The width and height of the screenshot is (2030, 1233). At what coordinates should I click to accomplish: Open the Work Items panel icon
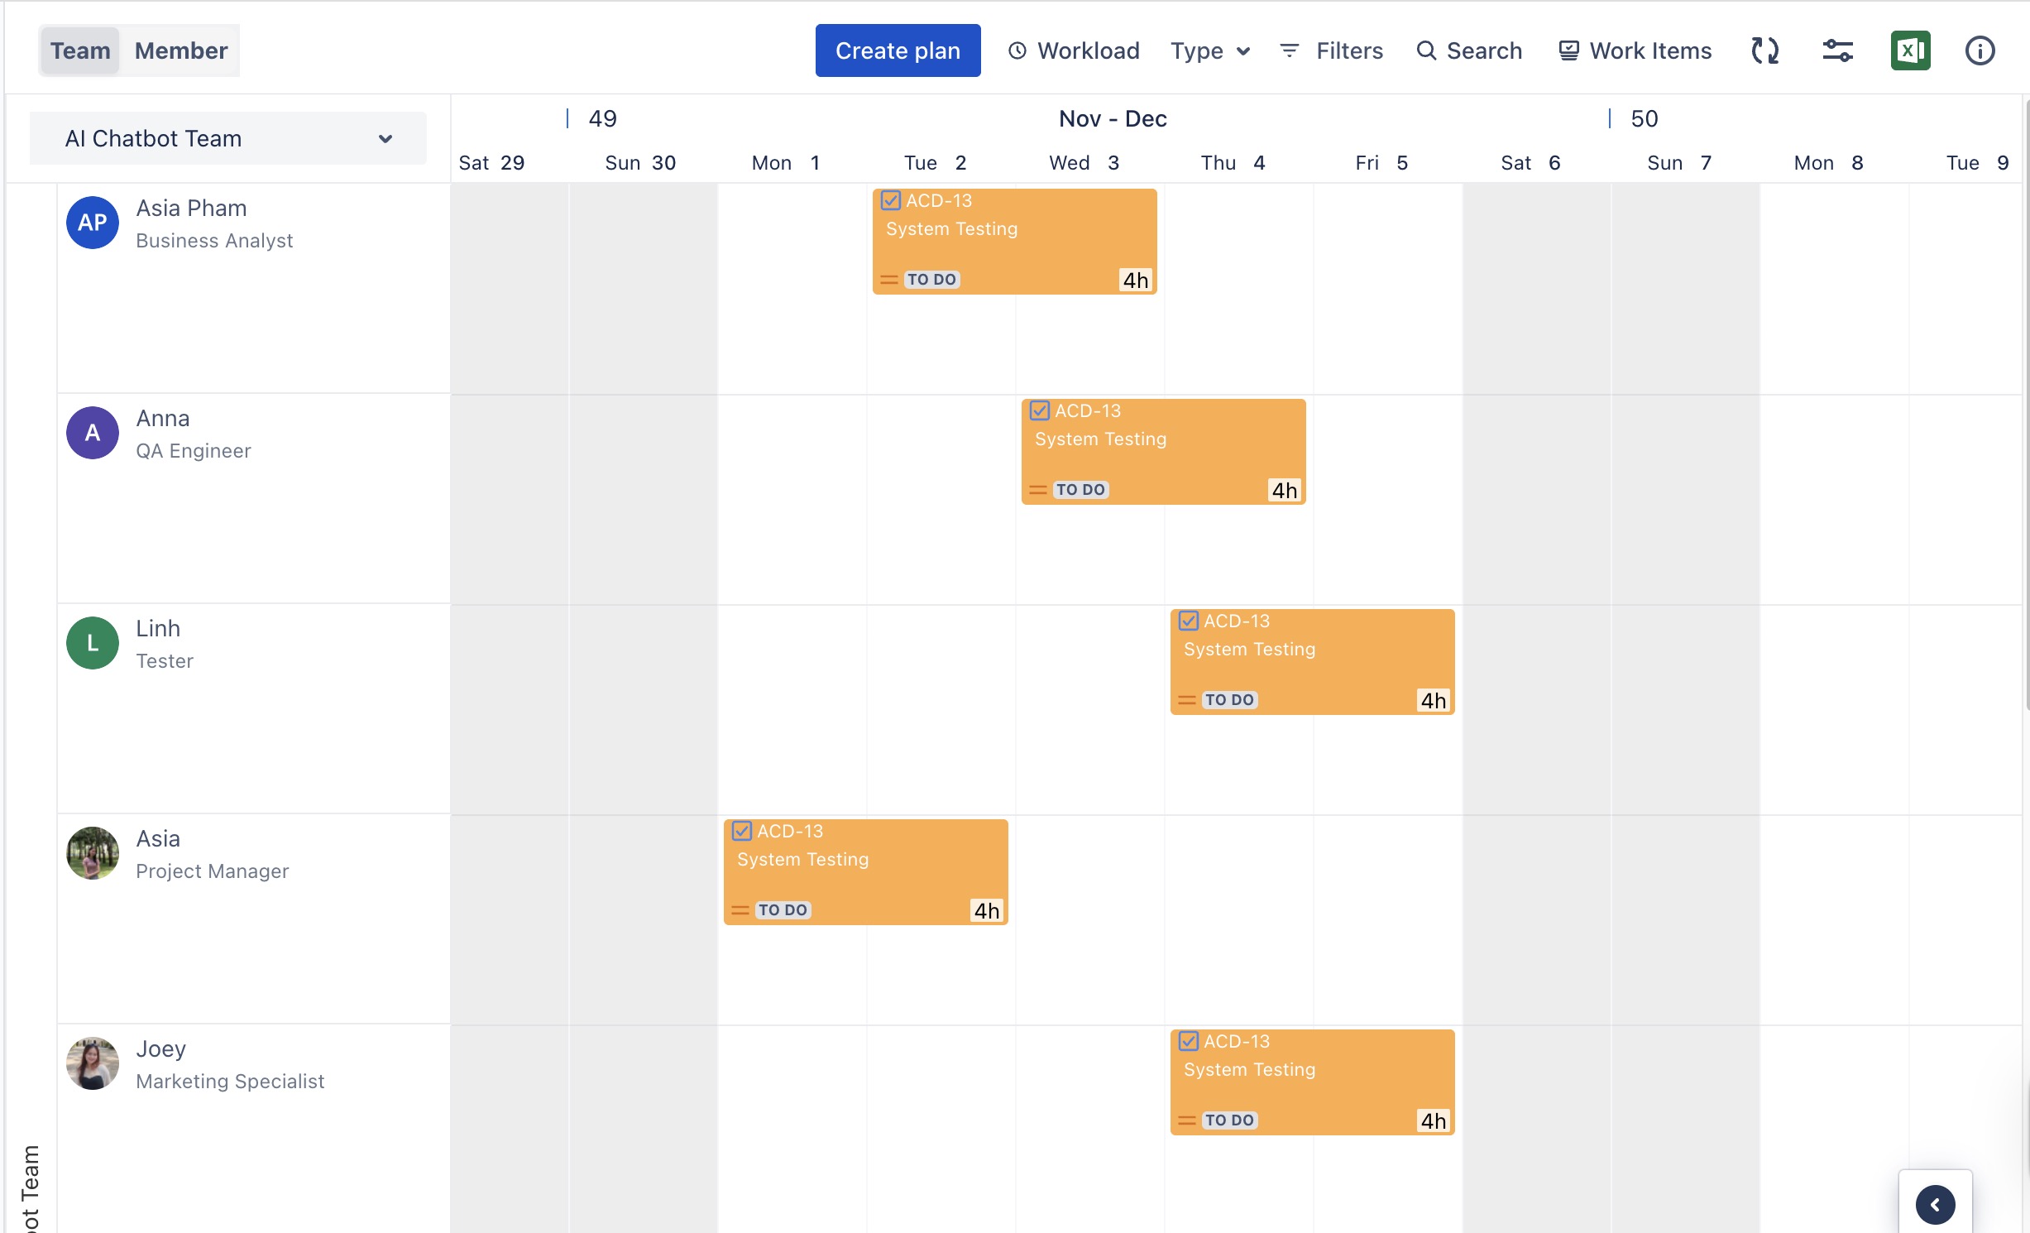tap(1568, 50)
